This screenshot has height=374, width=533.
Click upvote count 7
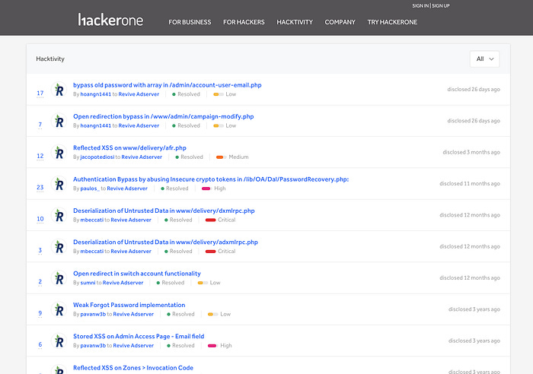40,125
